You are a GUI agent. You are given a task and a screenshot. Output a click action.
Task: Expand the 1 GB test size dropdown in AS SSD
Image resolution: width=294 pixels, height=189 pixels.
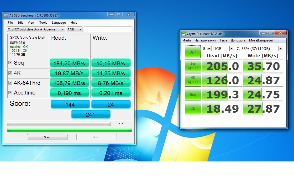pyautogui.click(x=75, y=29)
